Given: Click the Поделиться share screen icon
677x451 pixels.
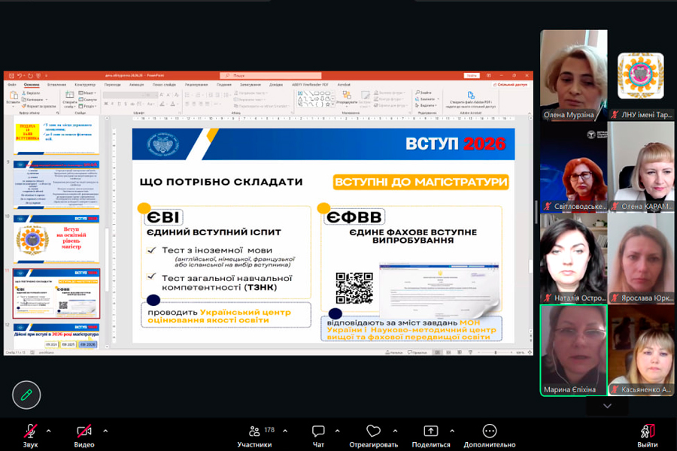Looking at the screenshot, I should (430, 431).
